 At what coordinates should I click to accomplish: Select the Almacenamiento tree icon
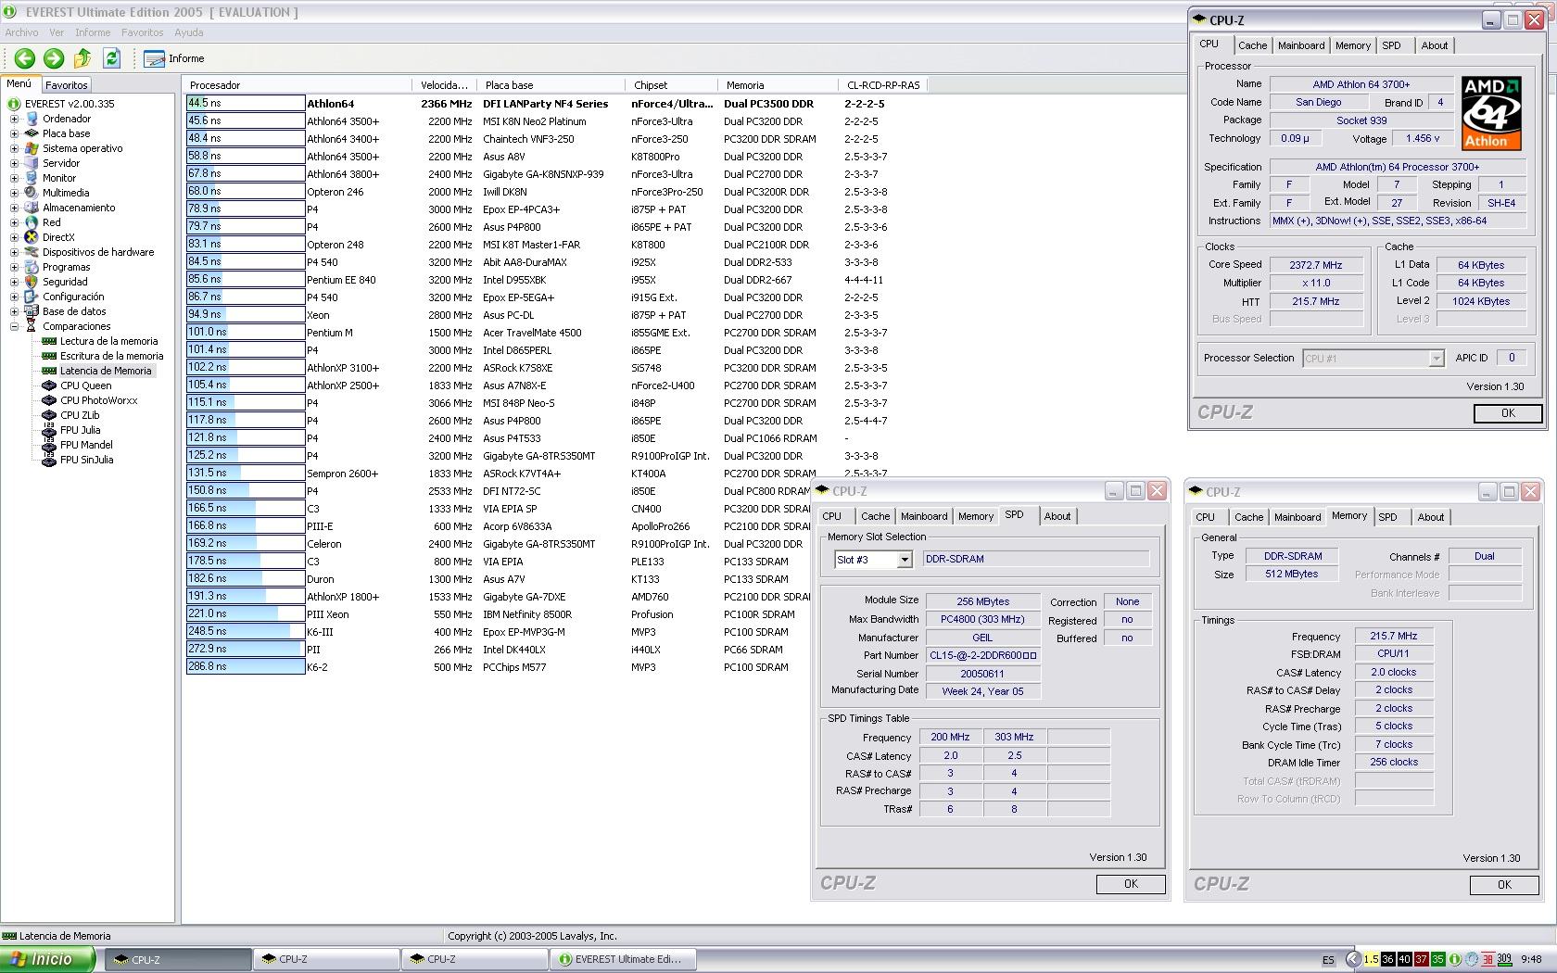[32, 208]
